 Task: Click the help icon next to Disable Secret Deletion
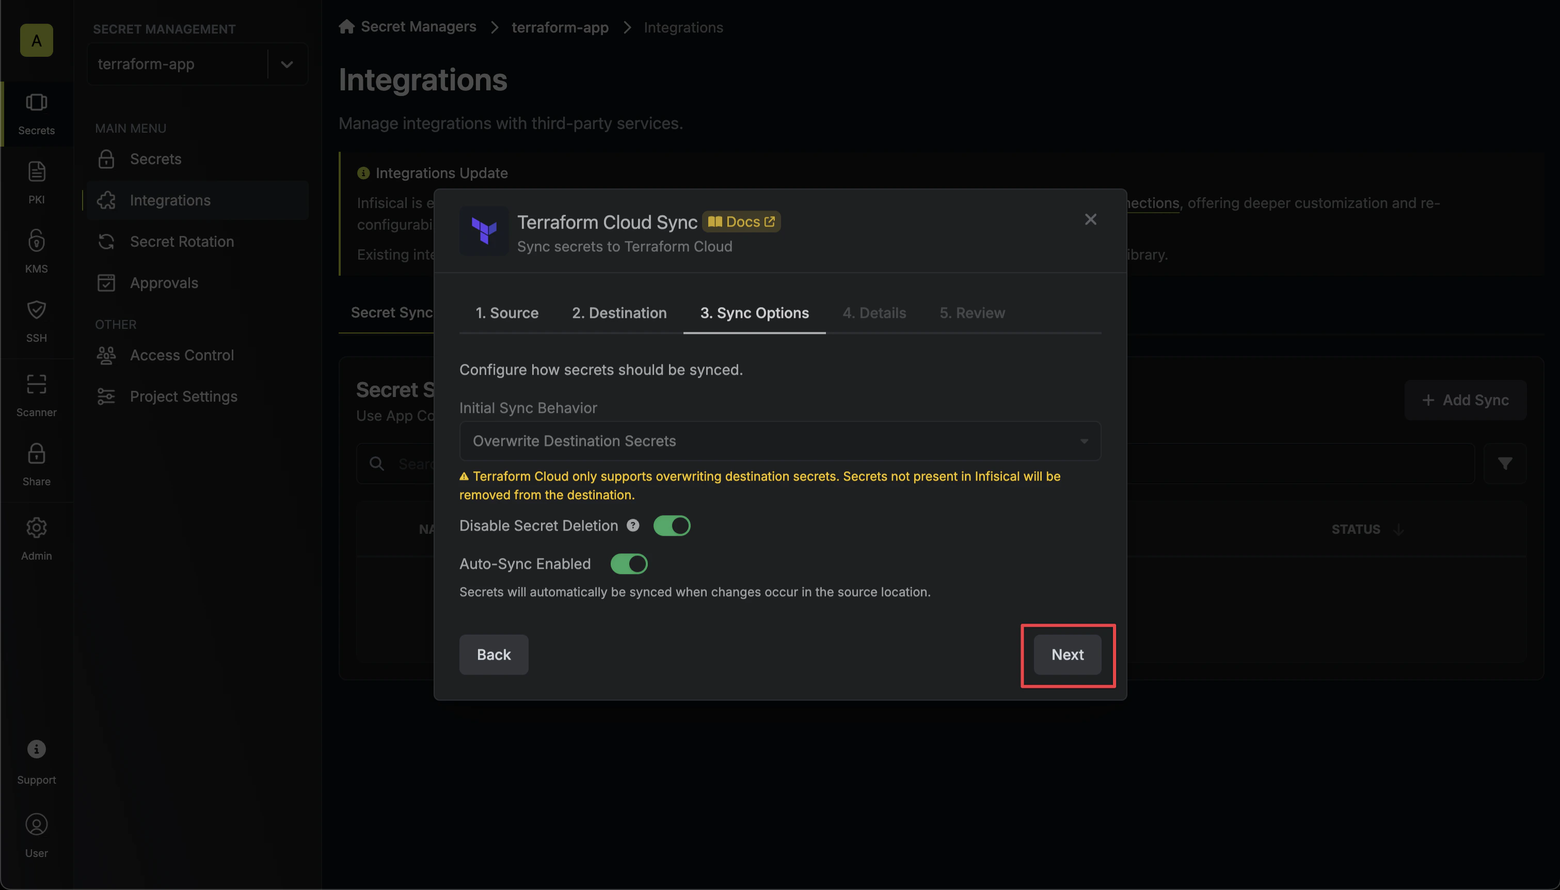pyautogui.click(x=633, y=525)
